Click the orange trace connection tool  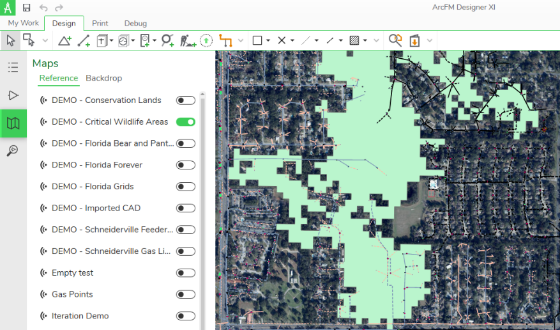tap(225, 40)
